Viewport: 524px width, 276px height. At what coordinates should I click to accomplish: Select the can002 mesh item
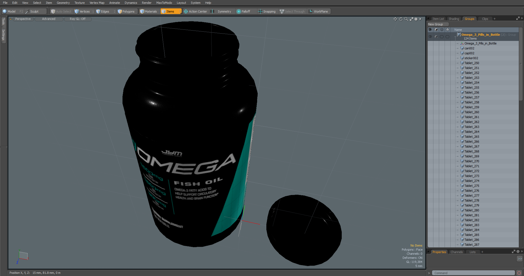click(469, 48)
